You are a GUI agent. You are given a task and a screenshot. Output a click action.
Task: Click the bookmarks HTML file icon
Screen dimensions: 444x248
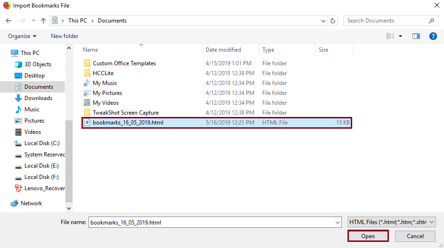click(87, 122)
